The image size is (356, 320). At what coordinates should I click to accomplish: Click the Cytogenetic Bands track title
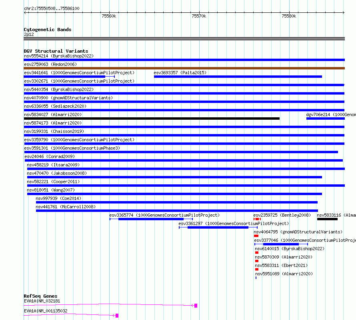pyautogui.click(x=48, y=30)
